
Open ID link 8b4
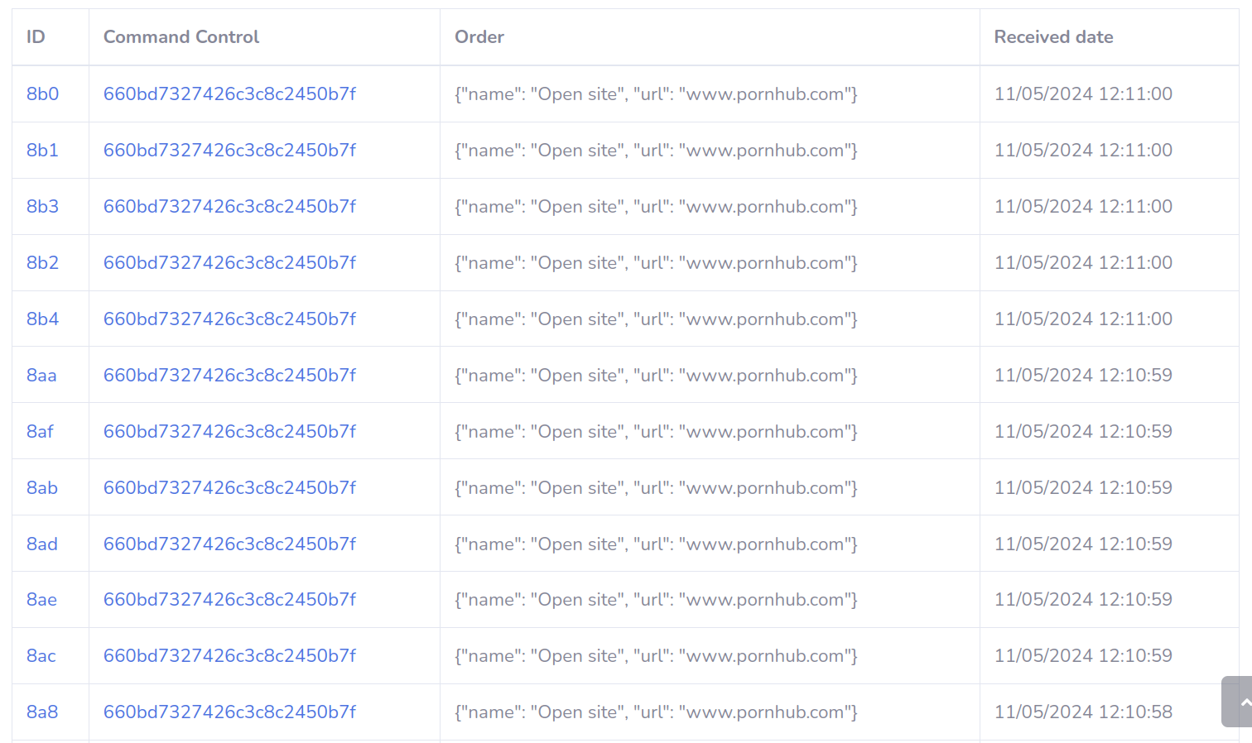pyautogui.click(x=42, y=319)
